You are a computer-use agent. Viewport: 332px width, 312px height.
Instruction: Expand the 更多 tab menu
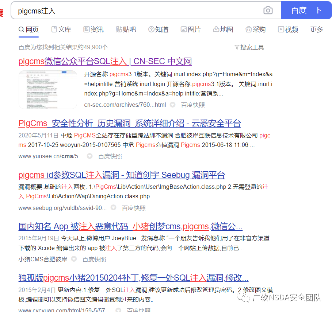[x=317, y=30]
